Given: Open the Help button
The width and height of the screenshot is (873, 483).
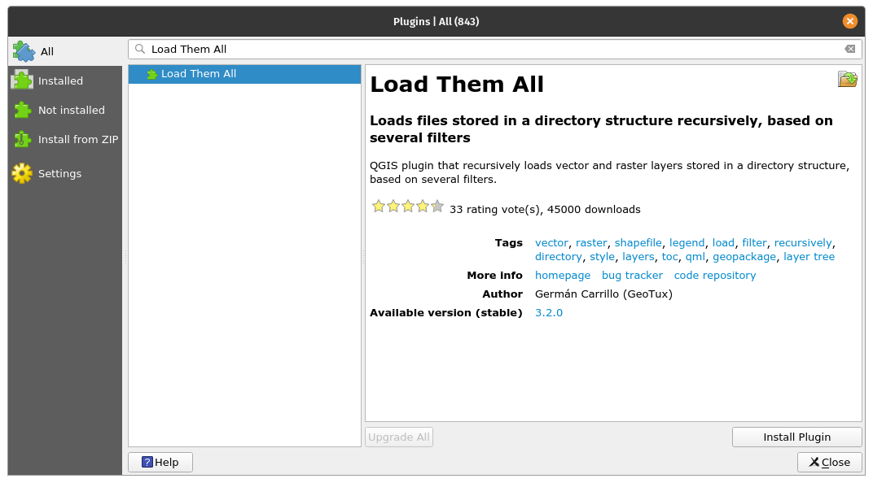Looking at the screenshot, I should (x=160, y=462).
